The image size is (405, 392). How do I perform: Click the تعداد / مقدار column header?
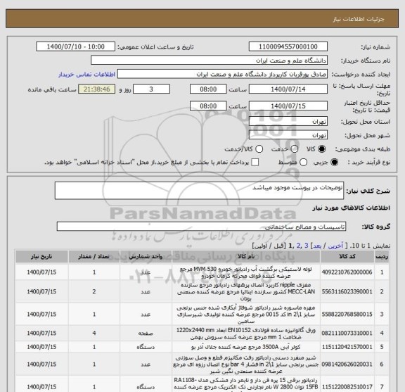(x=94, y=256)
